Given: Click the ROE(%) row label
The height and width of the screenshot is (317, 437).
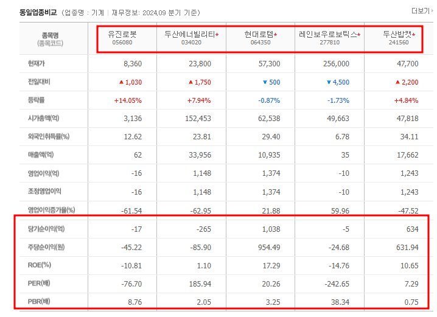Looking at the screenshot, I should point(40,265).
